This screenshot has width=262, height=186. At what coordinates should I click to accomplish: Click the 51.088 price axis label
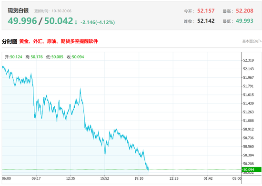tap(249, 121)
